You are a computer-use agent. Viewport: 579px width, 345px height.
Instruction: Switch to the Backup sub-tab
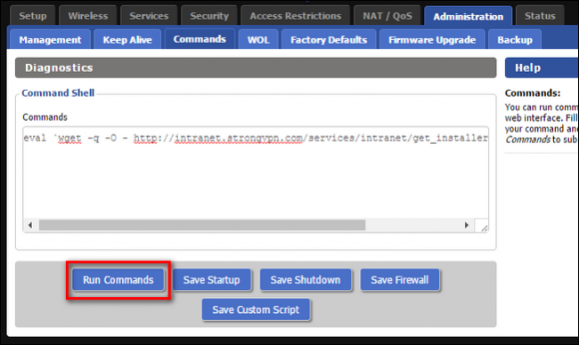click(515, 39)
